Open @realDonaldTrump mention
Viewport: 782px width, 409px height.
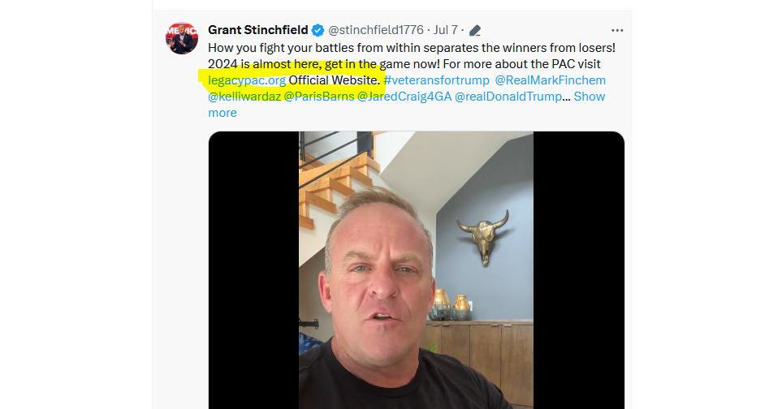[508, 97]
